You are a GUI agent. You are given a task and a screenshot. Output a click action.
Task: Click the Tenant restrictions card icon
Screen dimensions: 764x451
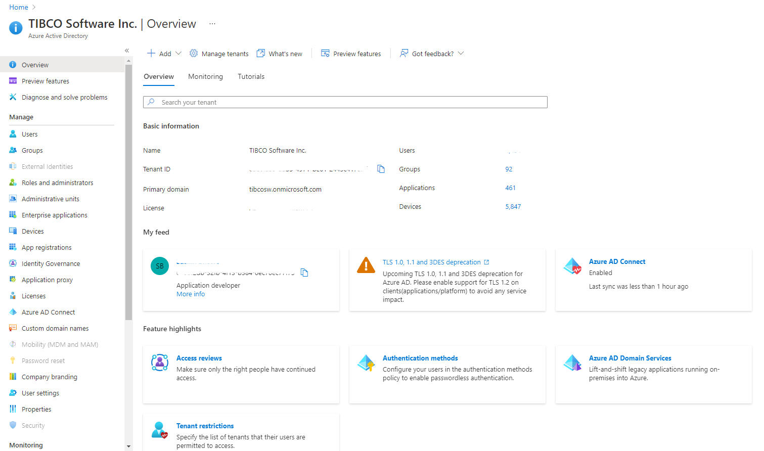(160, 430)
